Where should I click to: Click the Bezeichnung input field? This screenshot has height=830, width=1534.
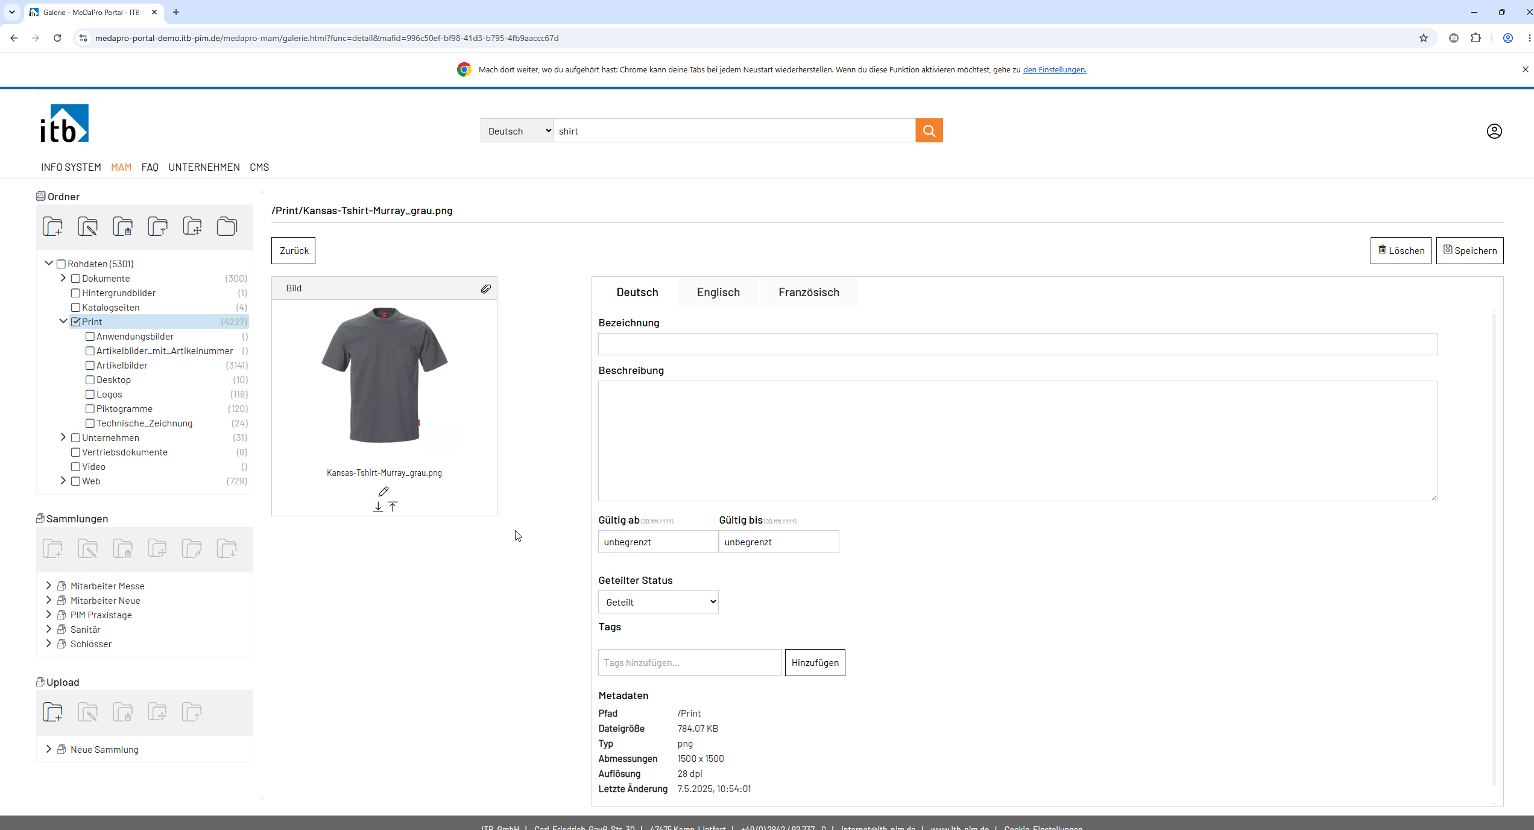tap(1018, 344)
